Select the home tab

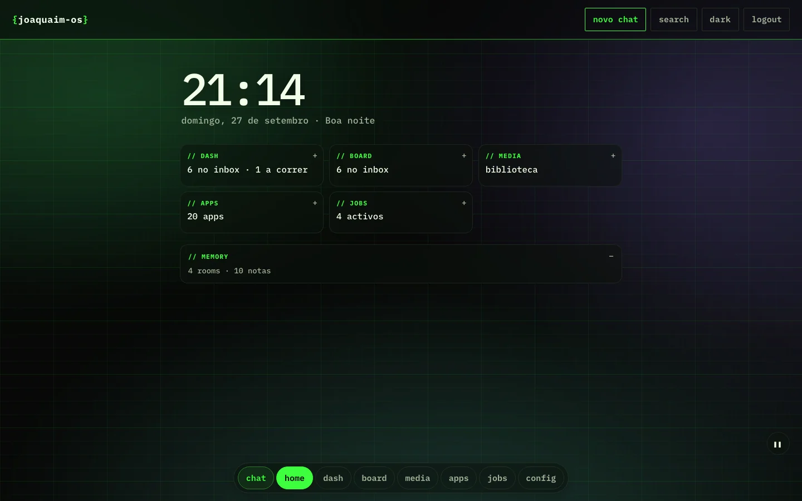coord(295,478)
